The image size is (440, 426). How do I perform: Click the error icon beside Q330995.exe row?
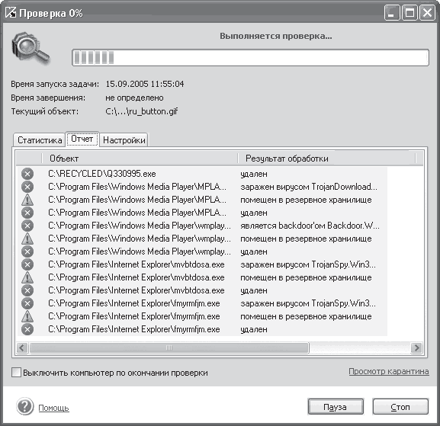(x=27, y=174)
